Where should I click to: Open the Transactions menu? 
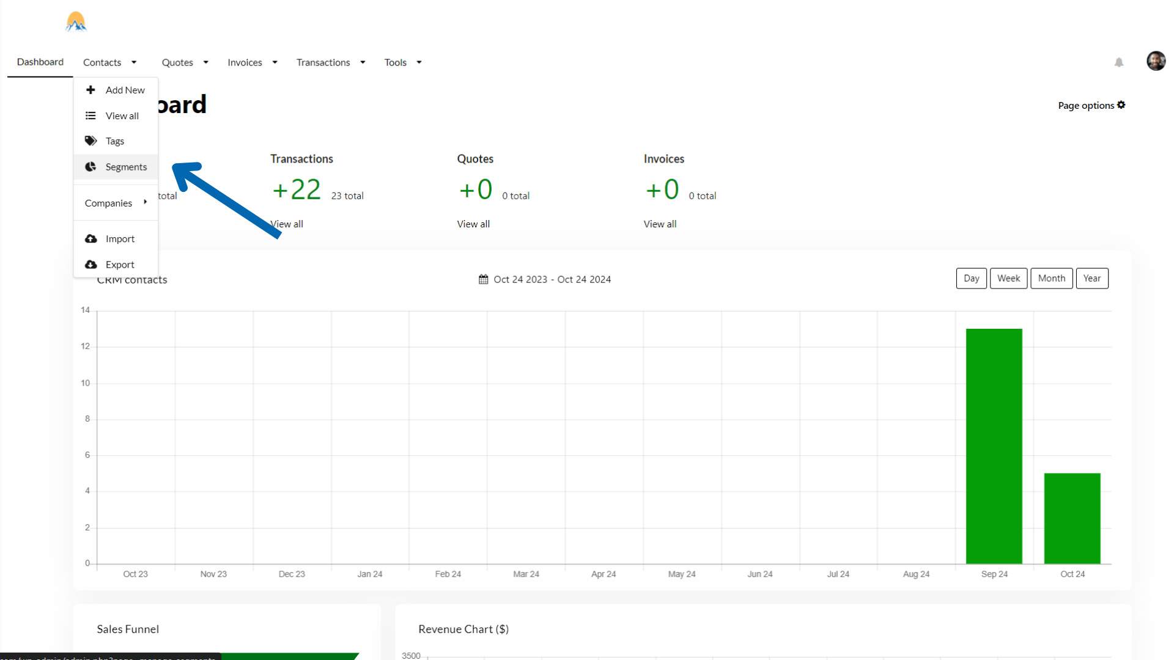[x=330, y=62]
